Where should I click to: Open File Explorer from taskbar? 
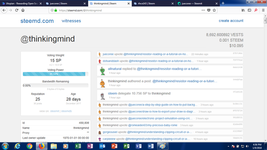coord(54,146)
